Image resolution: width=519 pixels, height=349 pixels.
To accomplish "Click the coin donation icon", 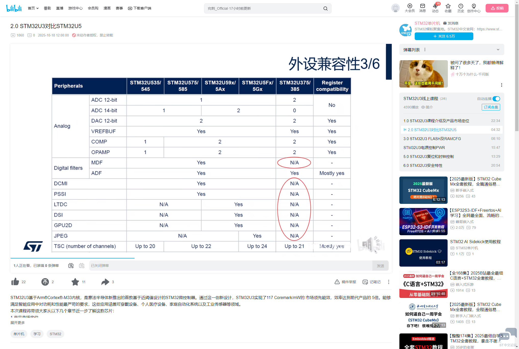I will 45,282.
